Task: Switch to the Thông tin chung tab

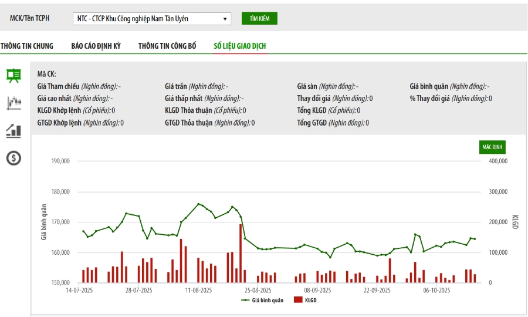Action: (x=27, y=46)
